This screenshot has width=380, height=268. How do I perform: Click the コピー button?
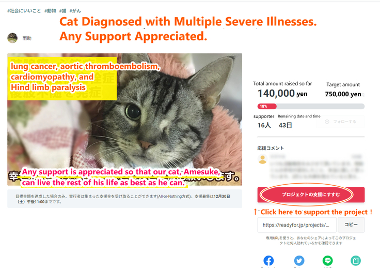[x=351, y=225]
